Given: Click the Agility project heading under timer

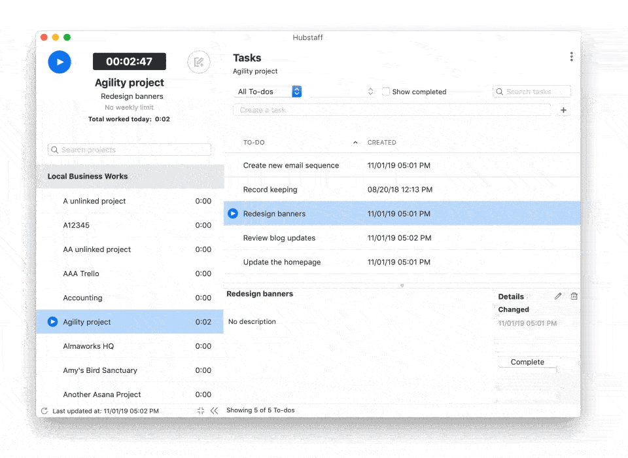Looking at the screenshot, I should click(x=130, y=82).
